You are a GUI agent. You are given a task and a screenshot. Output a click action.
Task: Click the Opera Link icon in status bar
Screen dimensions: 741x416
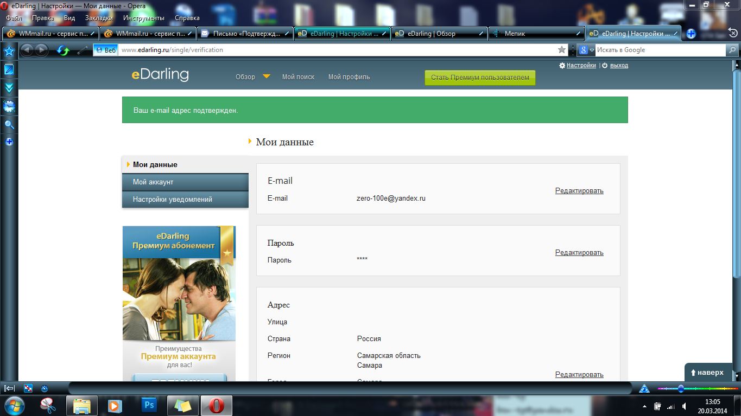[28, 388]
